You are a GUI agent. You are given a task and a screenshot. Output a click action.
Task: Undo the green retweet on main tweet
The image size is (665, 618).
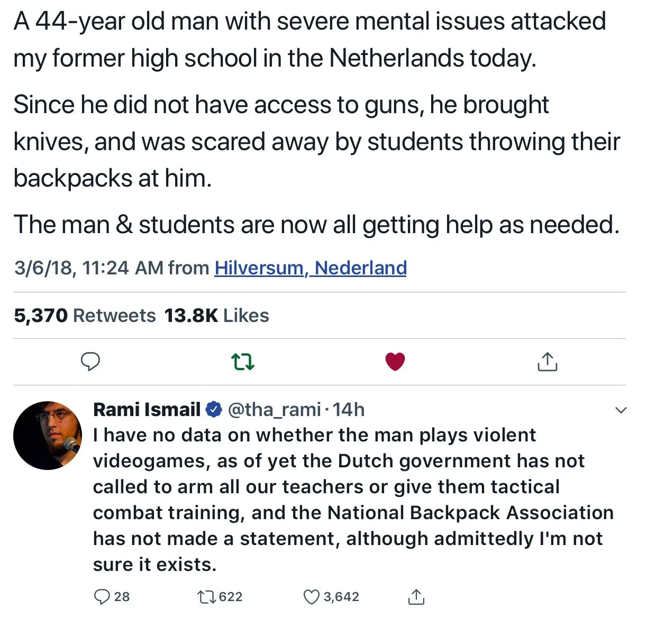tap(243, 362)
